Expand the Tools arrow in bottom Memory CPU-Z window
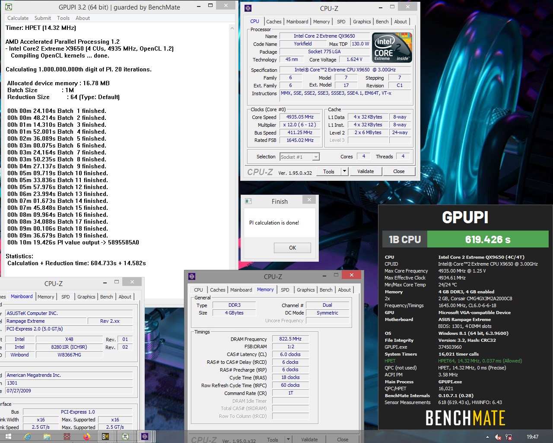The width and height of the screenshot is (553, 443). pyautogui.click(x=288, y=440)
